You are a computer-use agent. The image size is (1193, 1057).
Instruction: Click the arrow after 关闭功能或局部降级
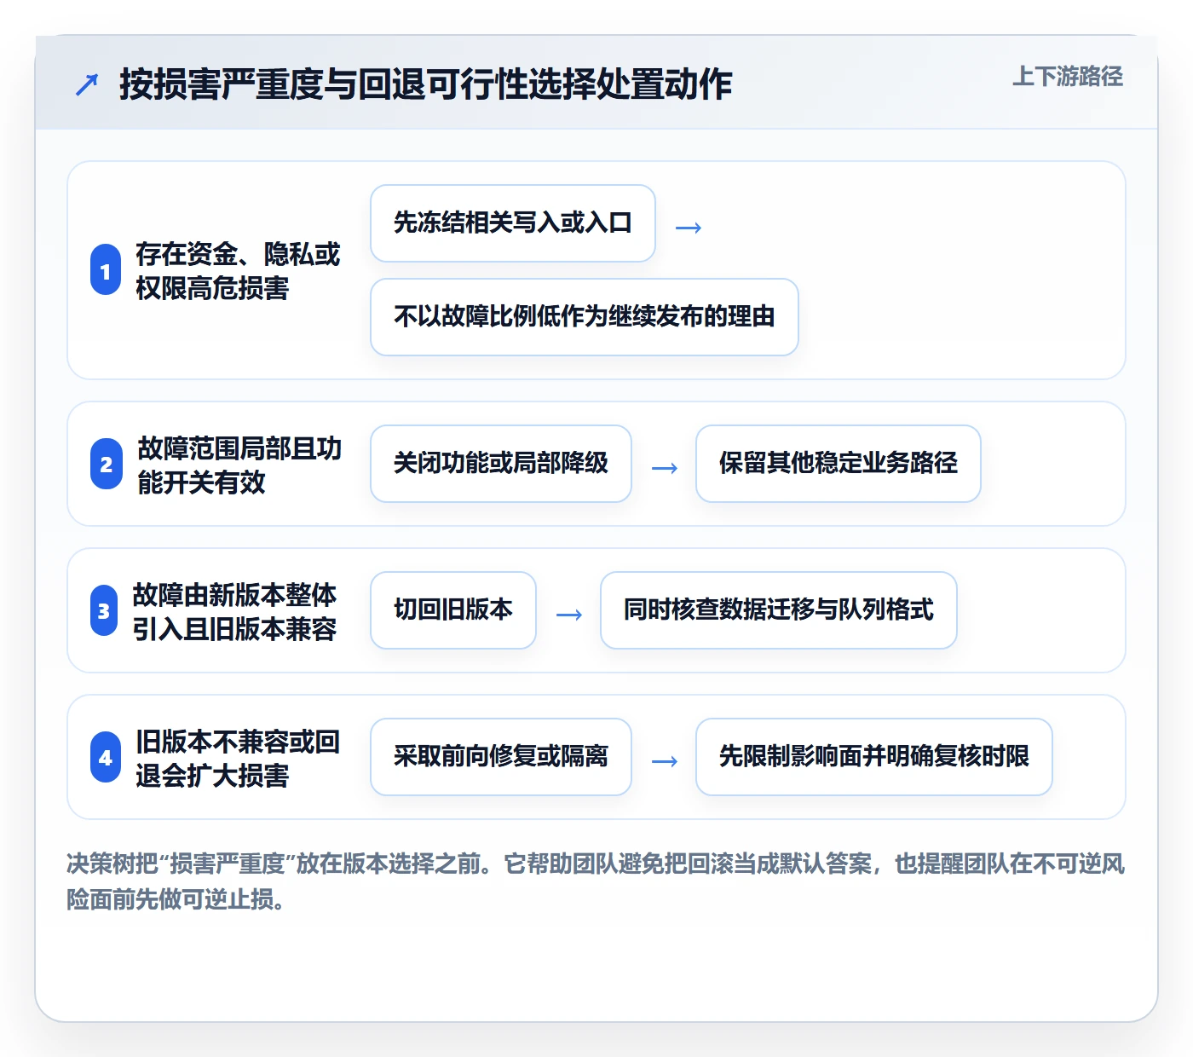click(665, 468)
